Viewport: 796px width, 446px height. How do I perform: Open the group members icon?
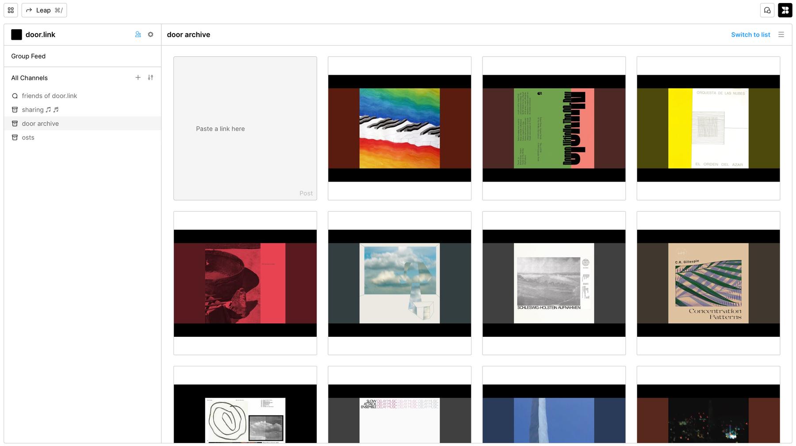pos(138,34)
